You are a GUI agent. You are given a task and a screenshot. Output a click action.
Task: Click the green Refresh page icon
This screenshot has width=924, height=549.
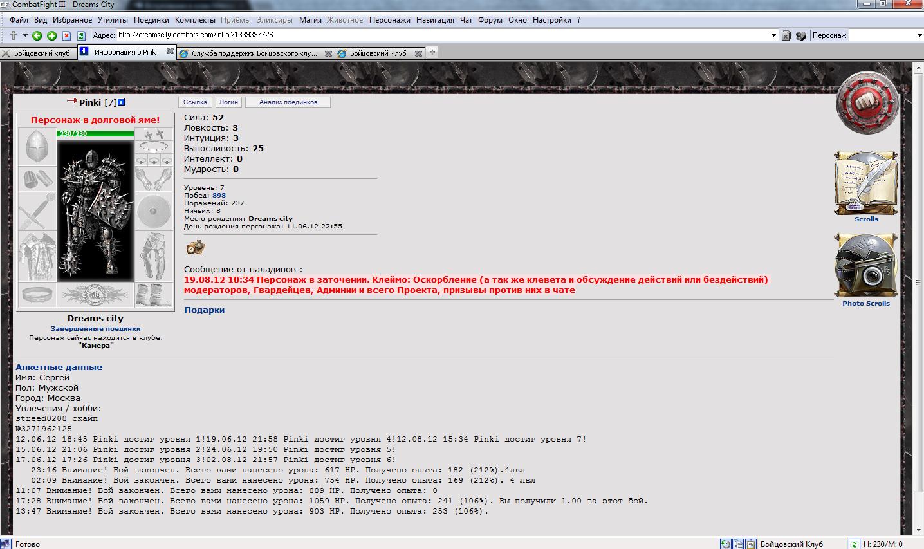click(81, 36)
